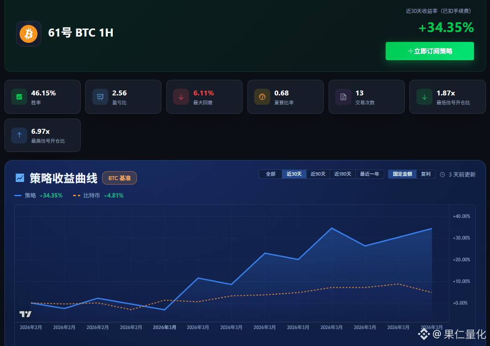Select the 全部 time range tab
The height and width of the screenshot is (346, 490).
click(271, 174)
